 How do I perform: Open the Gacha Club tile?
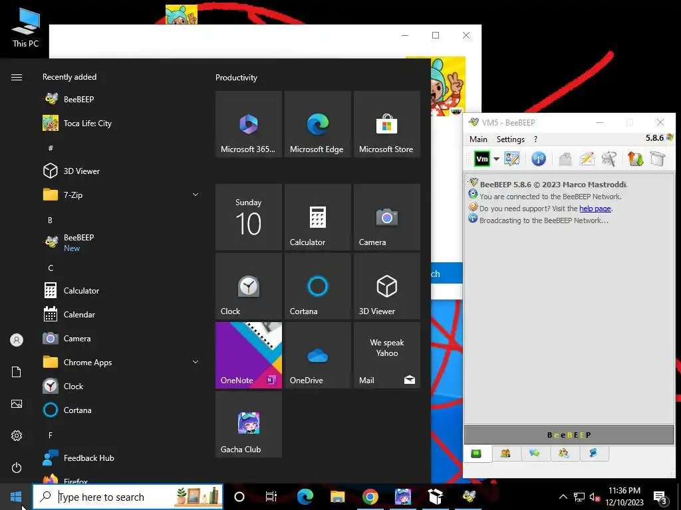click(x=249, y=424)
